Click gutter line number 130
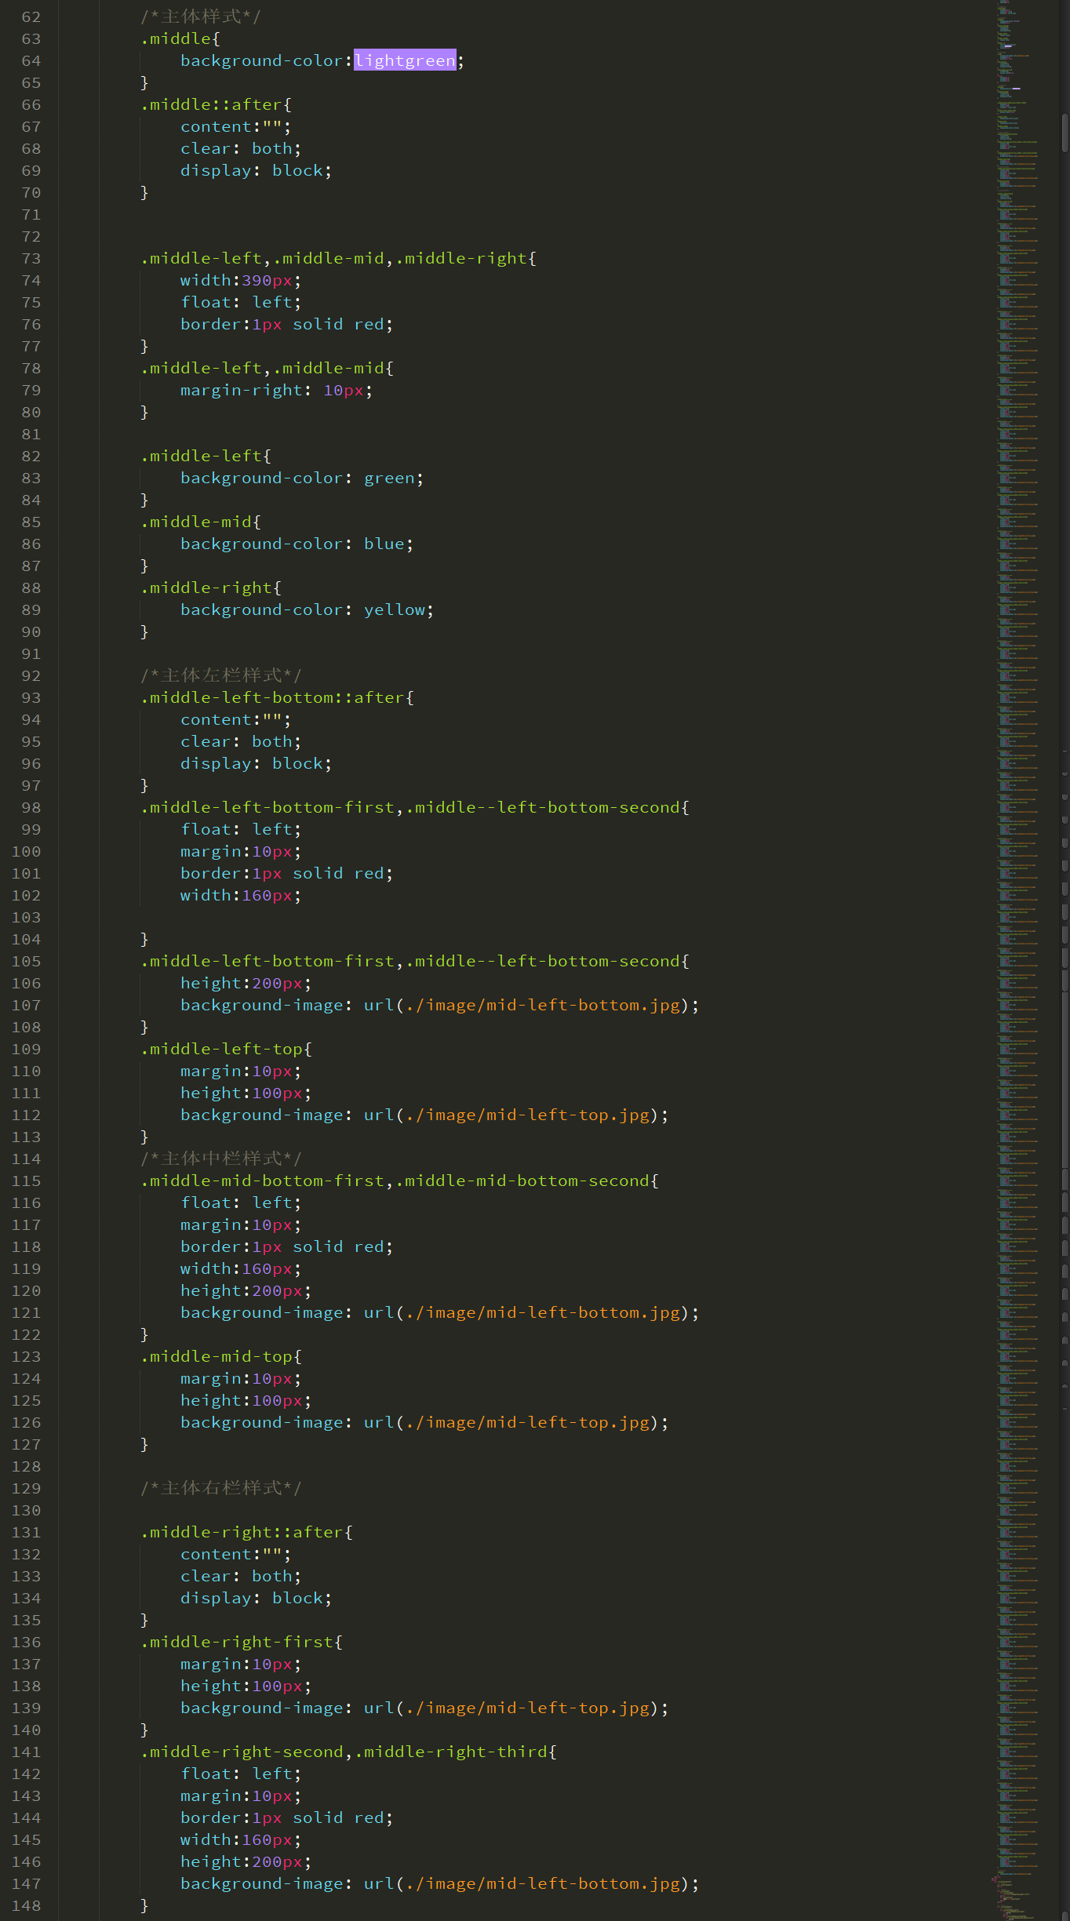Image resolution: width=1070 pixels, height=1921 pixels. 26,1510
